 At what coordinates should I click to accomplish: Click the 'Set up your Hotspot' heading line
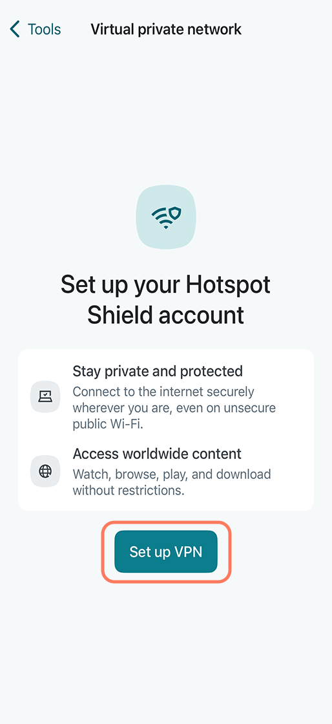(x=165, y=285)
